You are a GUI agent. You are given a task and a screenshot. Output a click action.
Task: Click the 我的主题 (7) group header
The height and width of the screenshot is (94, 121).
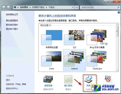click(x=46, y=25)
